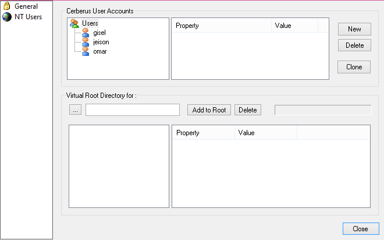Click Delete next to Add to Root
Image resolution: width=384 pixels, height=240 pixels.
[x=248, y=110]
